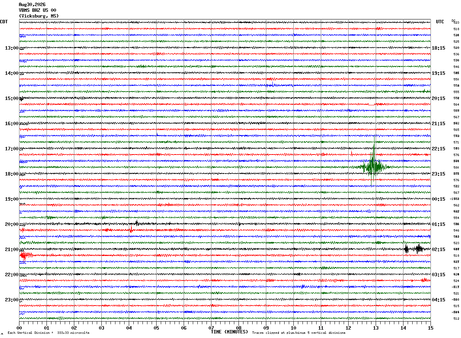Click the large green earthquake burst near minute 13
The height and width of the screenshot is (338, 461).
(373, 165)
